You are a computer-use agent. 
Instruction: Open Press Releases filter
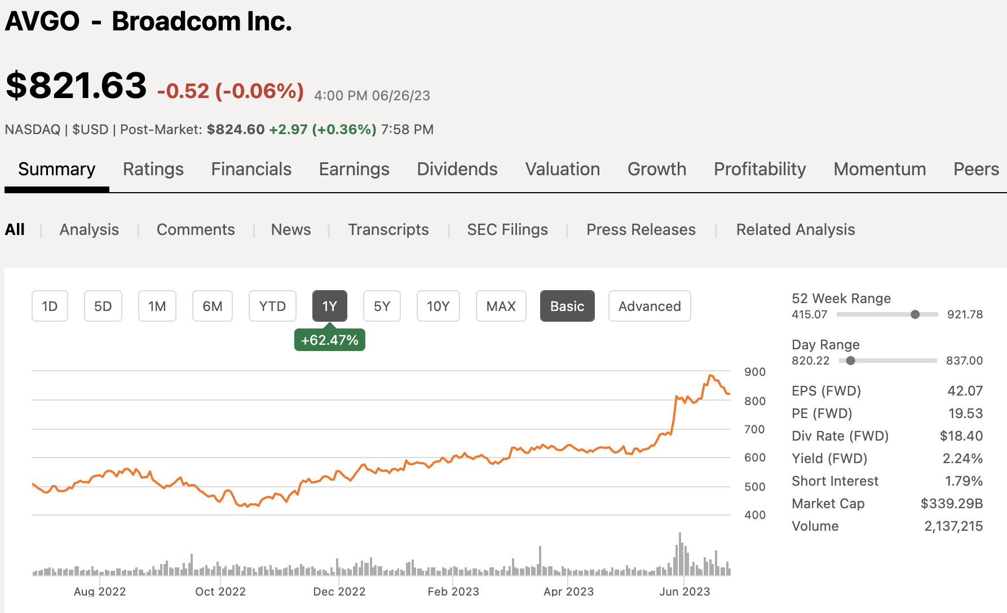coord(641,229)
